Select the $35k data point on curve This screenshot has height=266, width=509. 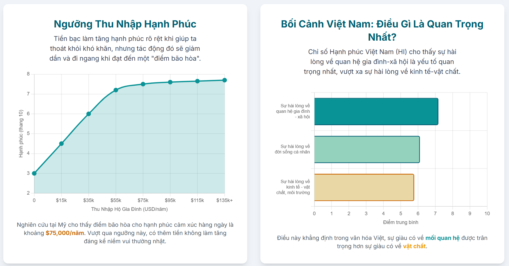(x=89, y=114)
